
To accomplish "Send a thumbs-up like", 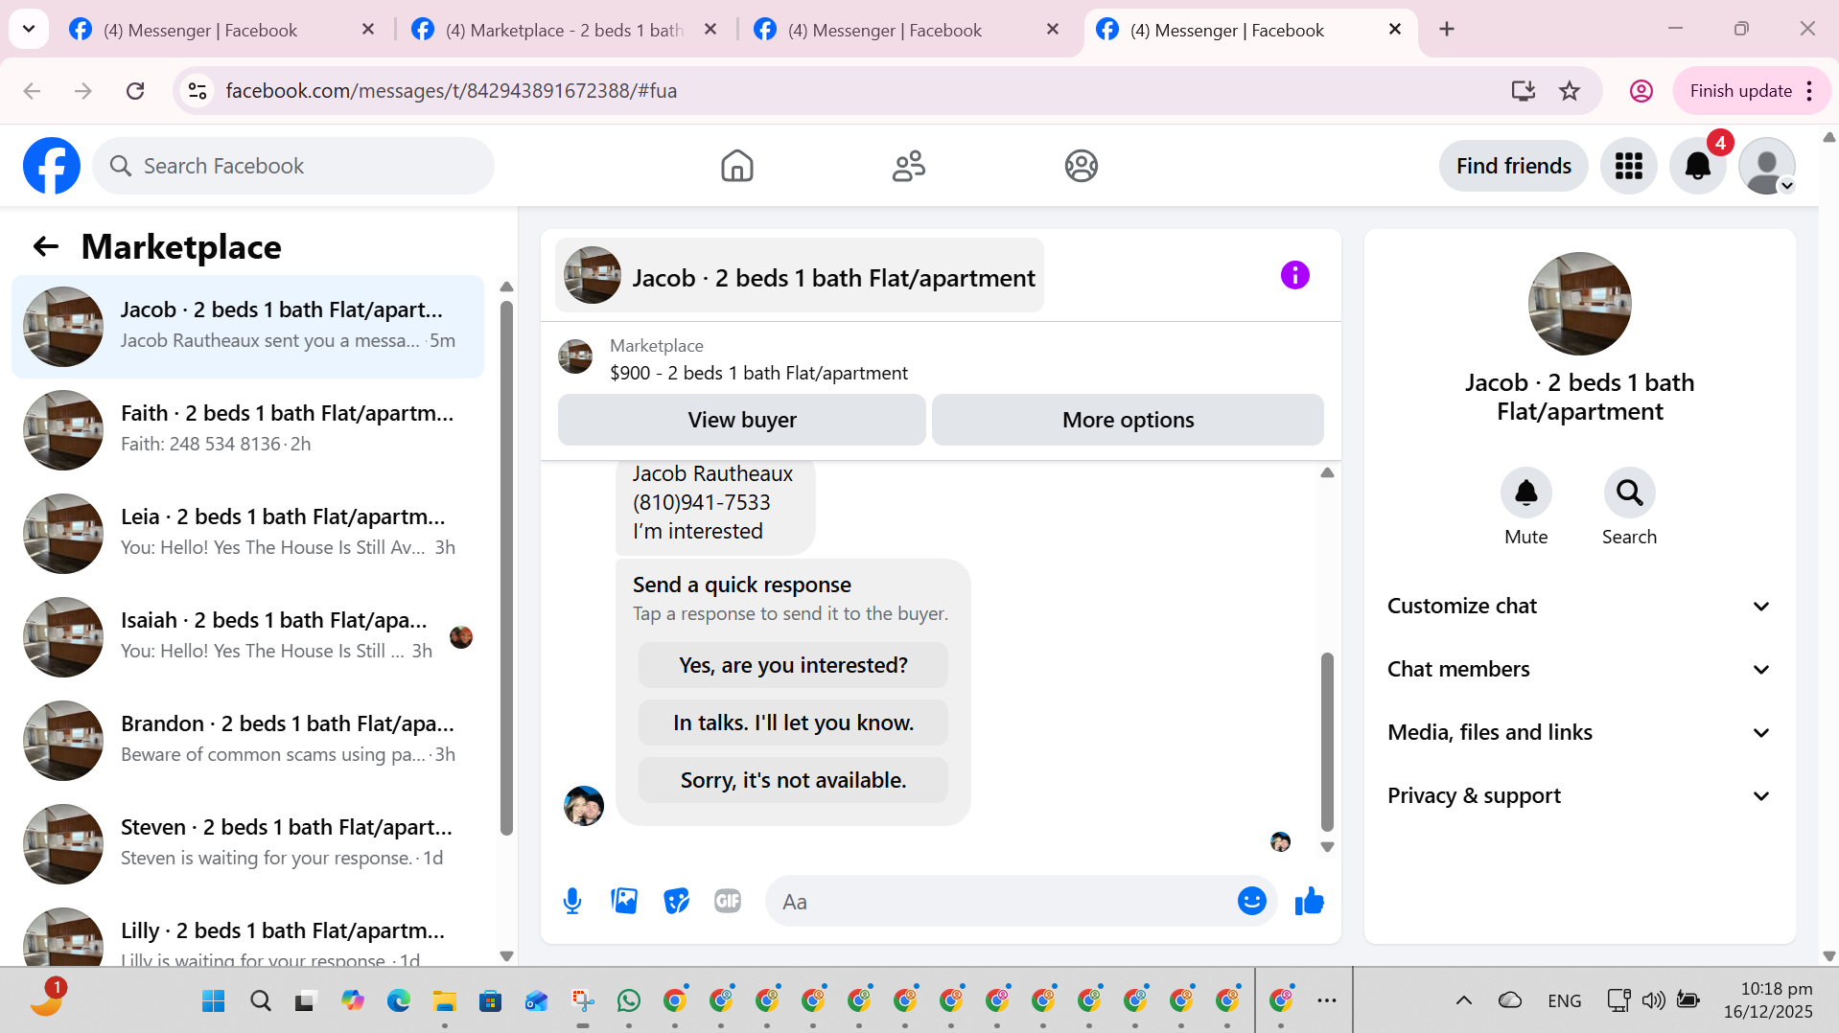I will 1310,902.
